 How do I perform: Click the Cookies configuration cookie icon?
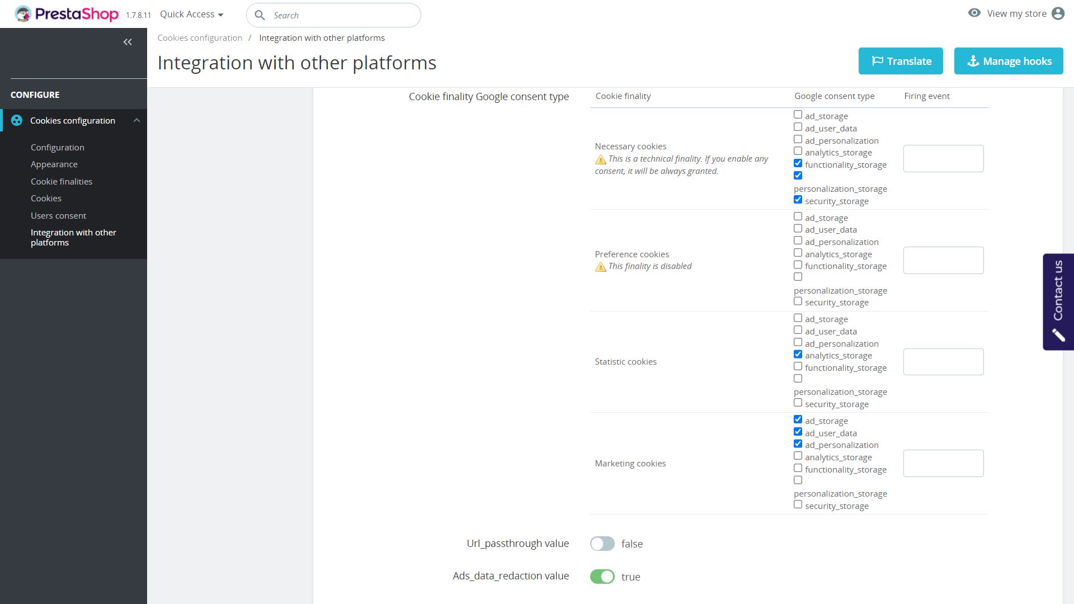(17, 120)
